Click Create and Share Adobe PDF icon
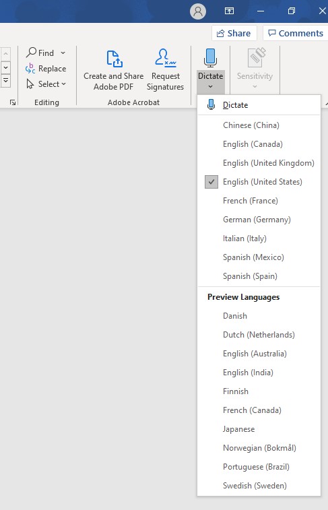This screenshot has height=510, width=328. 114,58
